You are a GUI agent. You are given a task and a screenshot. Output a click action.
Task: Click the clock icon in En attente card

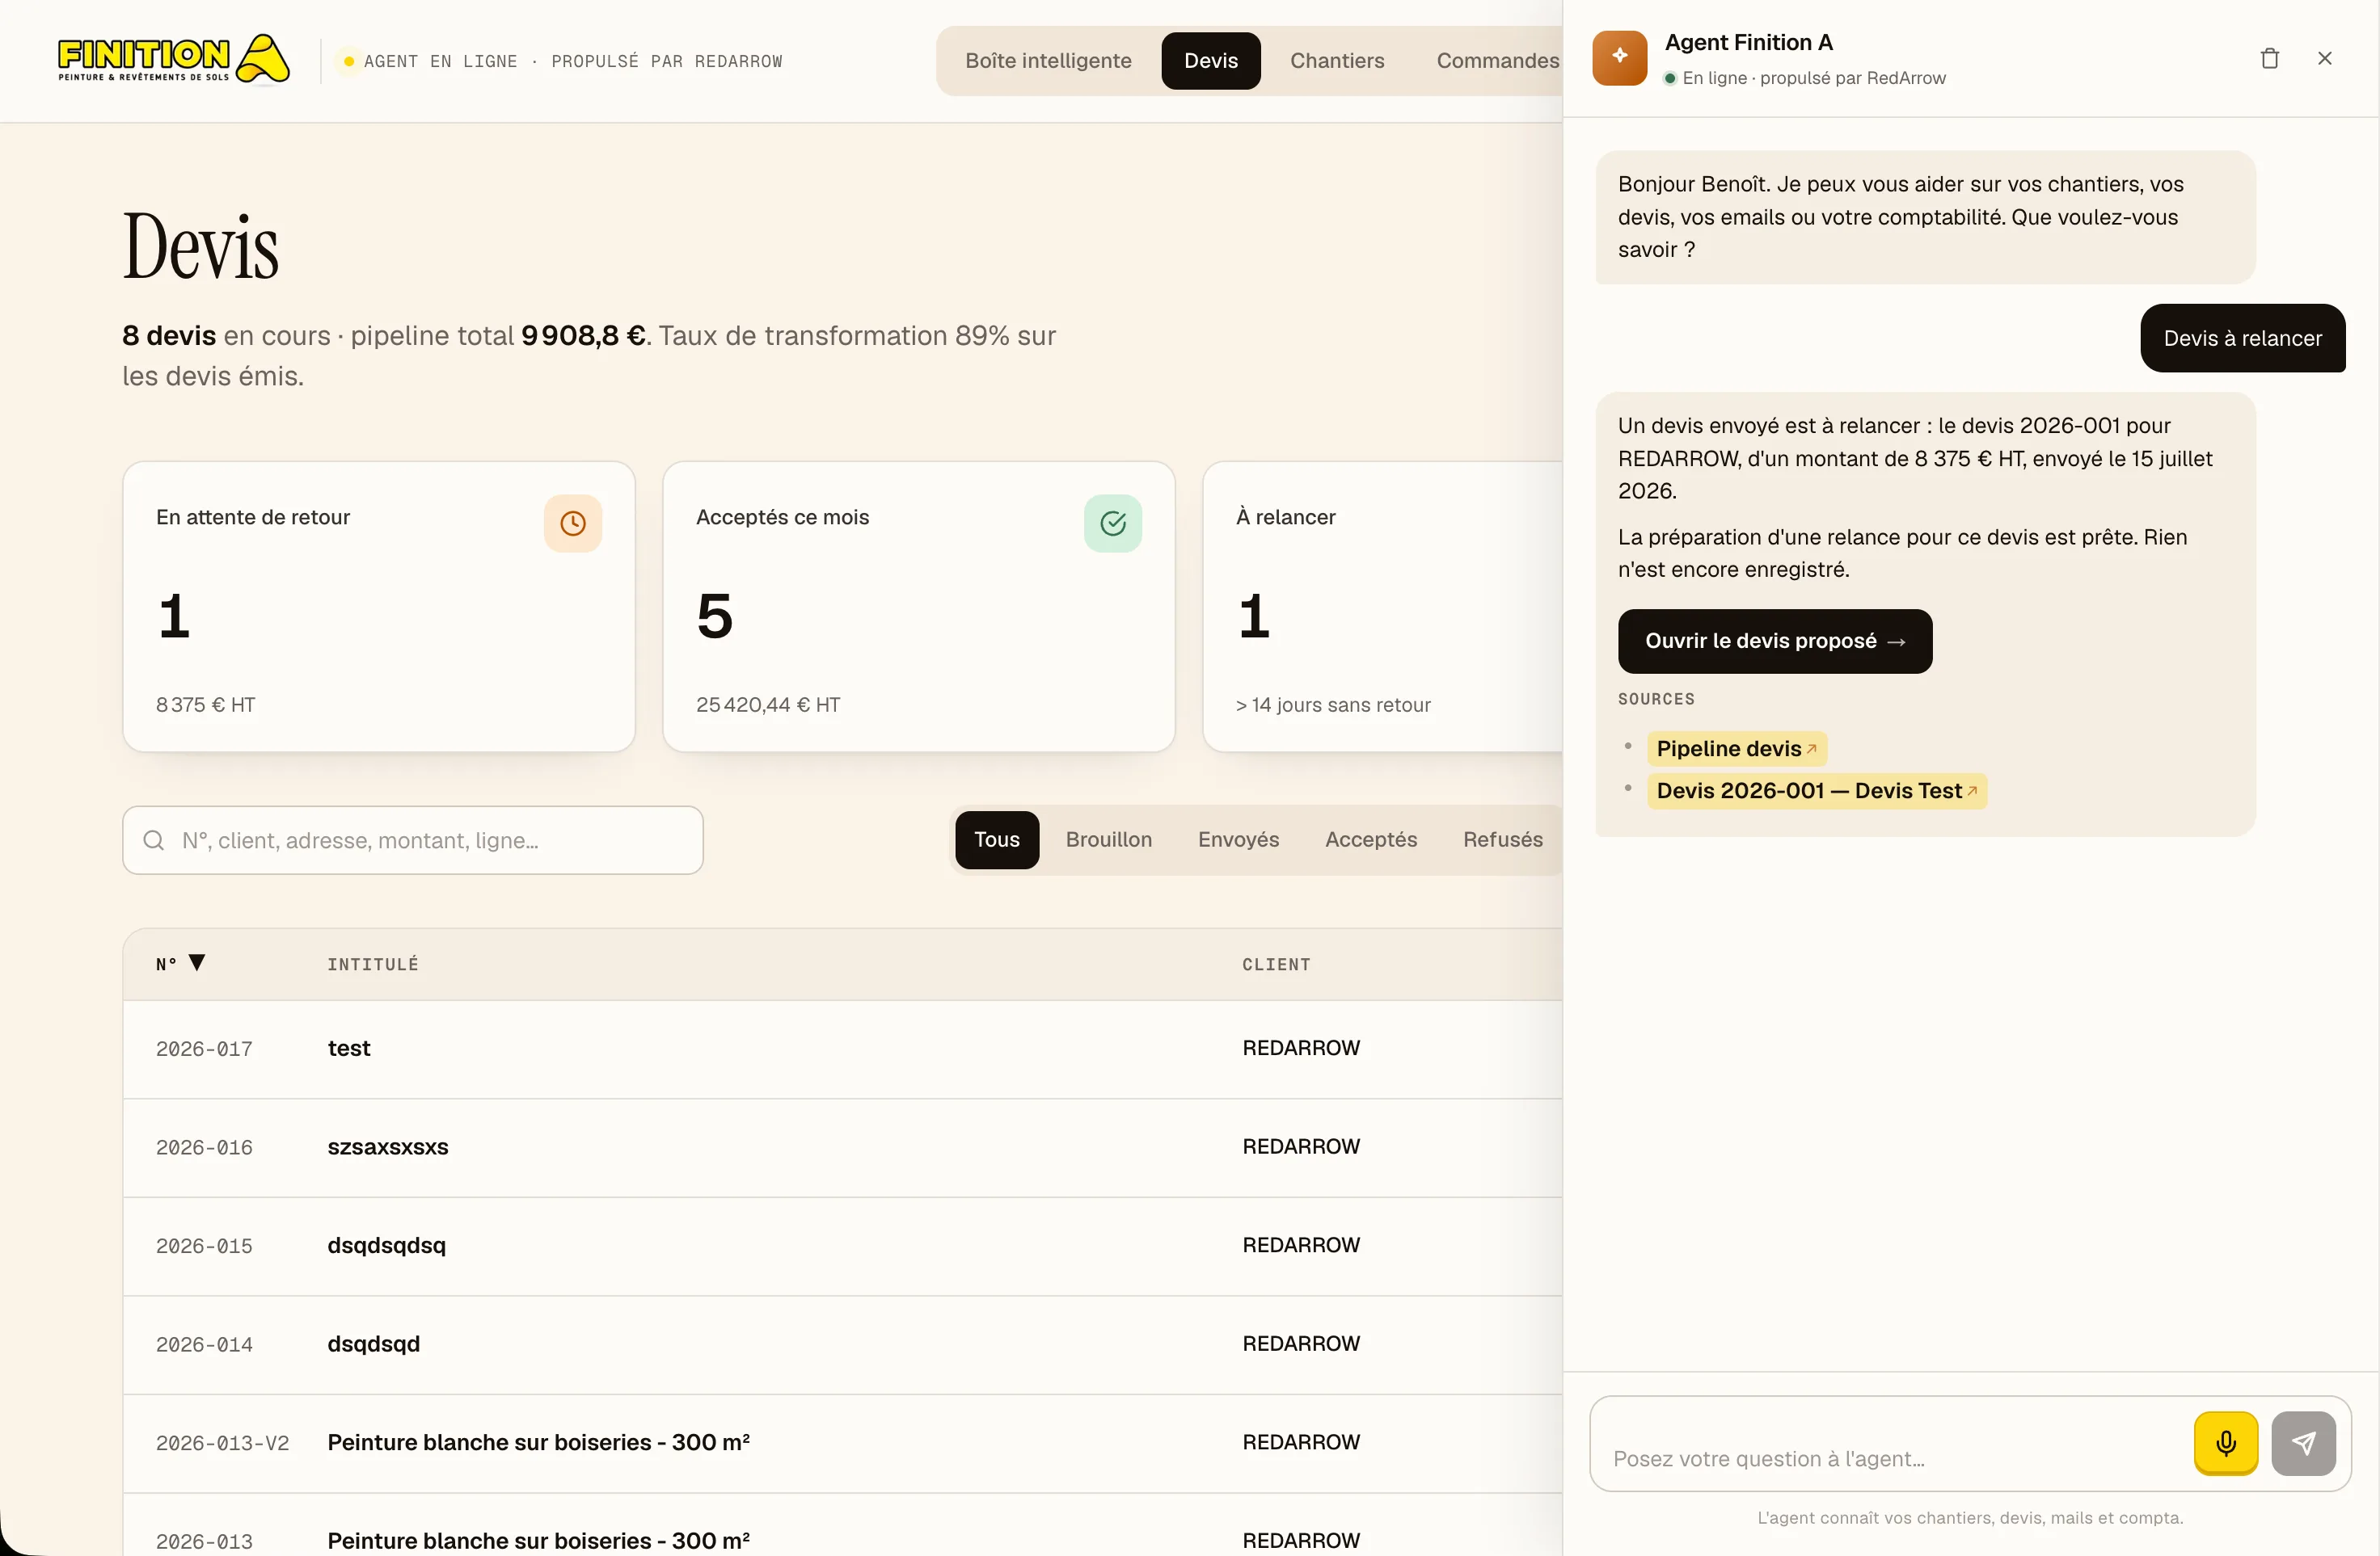[573, 523]
